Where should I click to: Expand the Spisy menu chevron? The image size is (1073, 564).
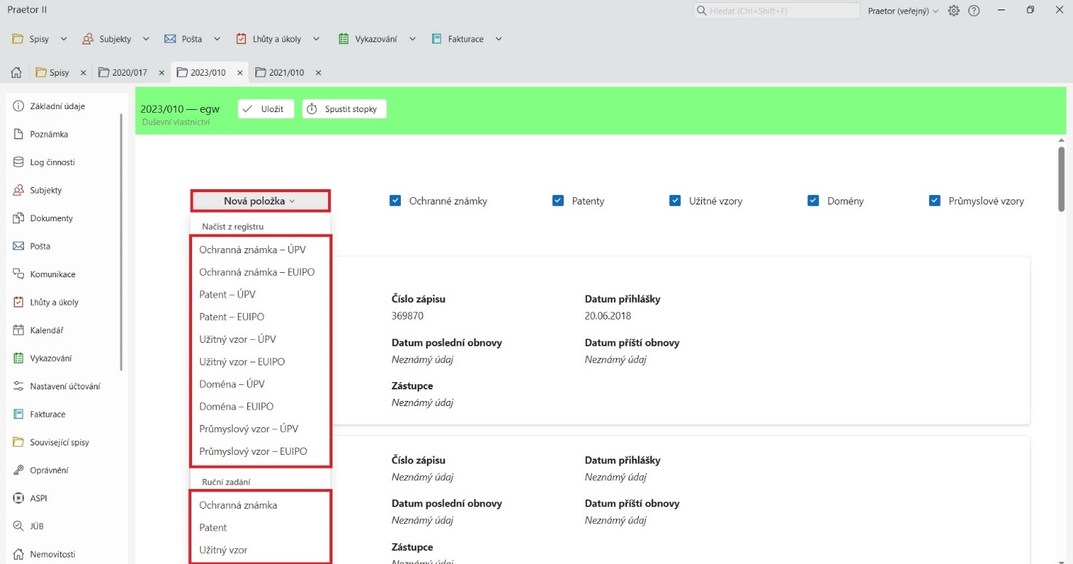point(65,39)
